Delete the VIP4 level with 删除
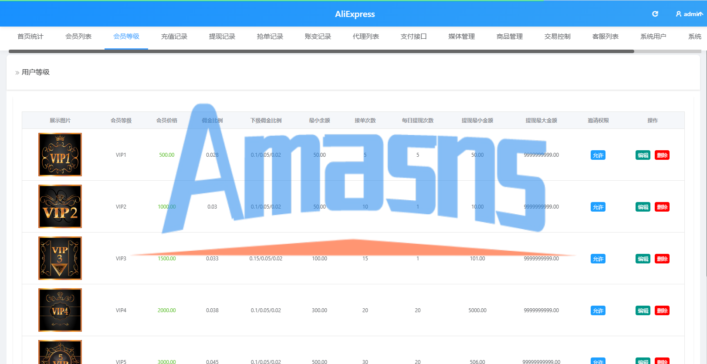Image resolution: width=707 pixels, height=364 pixels. click(x=662, y=310)
